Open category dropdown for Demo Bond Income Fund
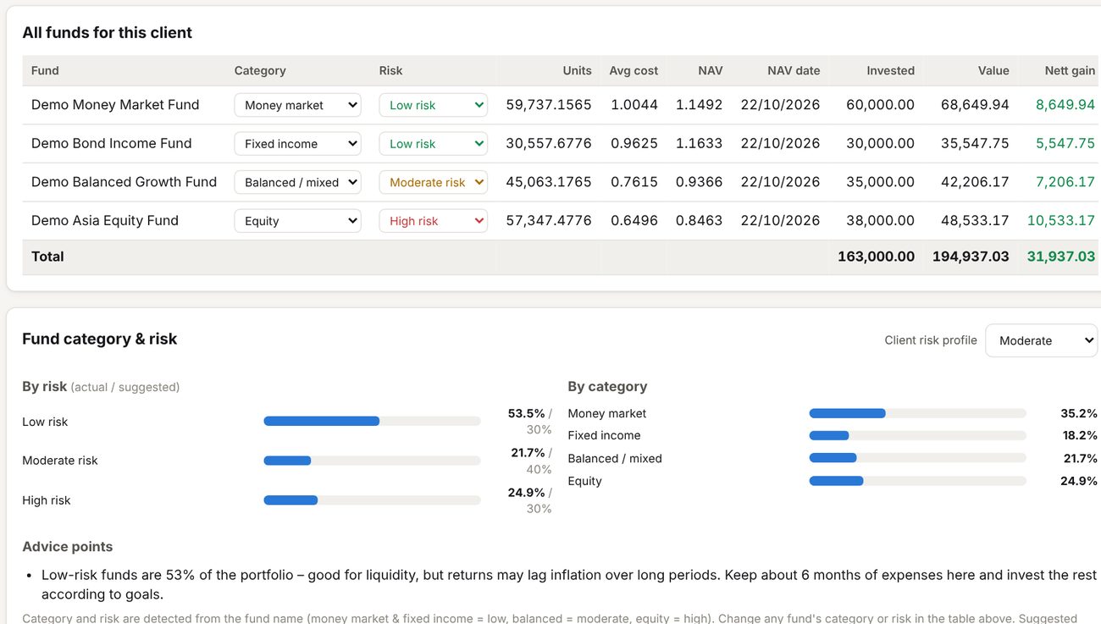The image size is (1101, 624). (x=297, y=144)
